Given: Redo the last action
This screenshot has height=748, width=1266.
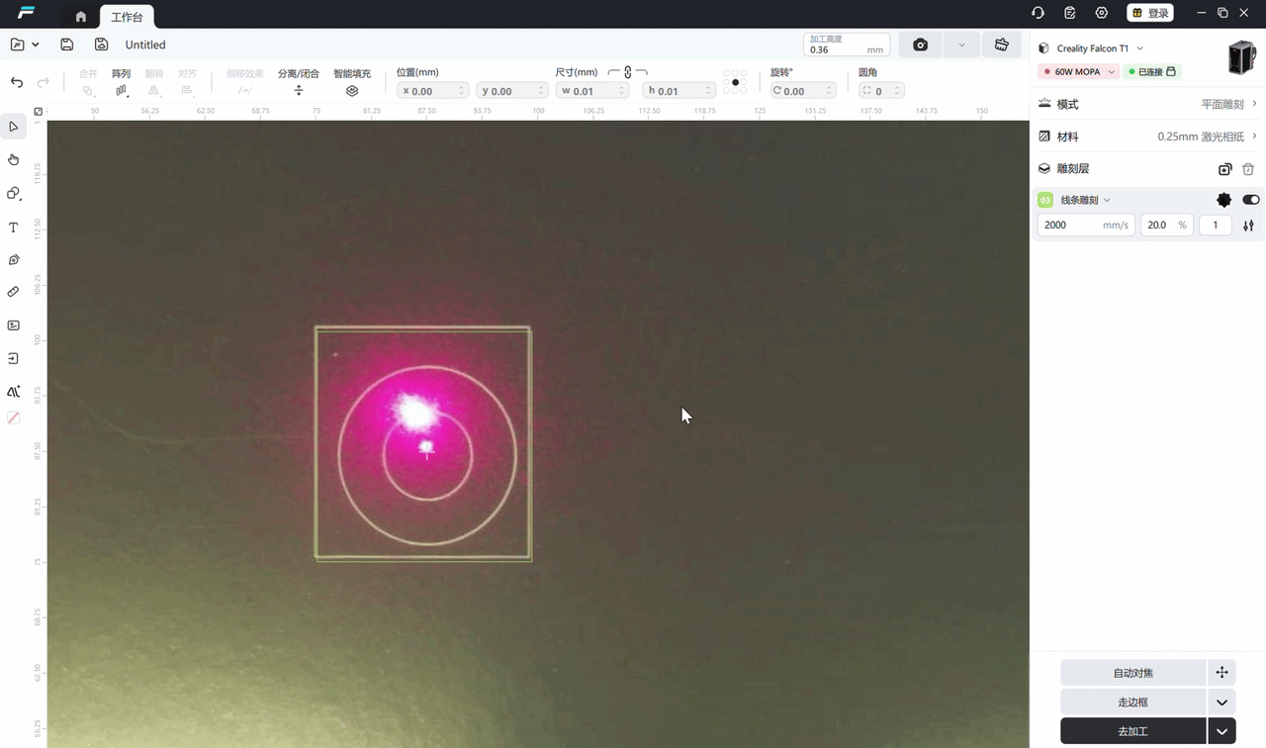Looking at the screenshot, I should pyautogui.click(x=44, y=82).
